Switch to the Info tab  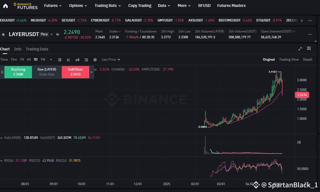click(18, 49)
